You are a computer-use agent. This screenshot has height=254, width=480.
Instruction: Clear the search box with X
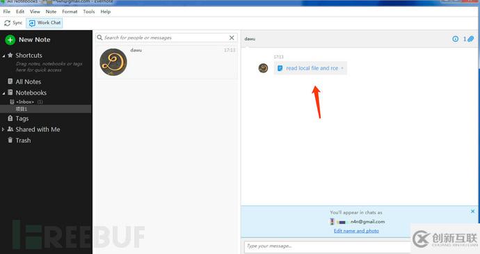click(x=232, y=38)
